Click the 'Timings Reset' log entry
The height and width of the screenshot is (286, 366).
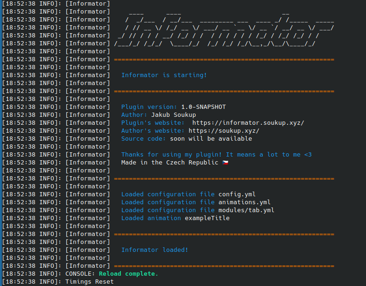pyautogui.click(x=89, y=282)
